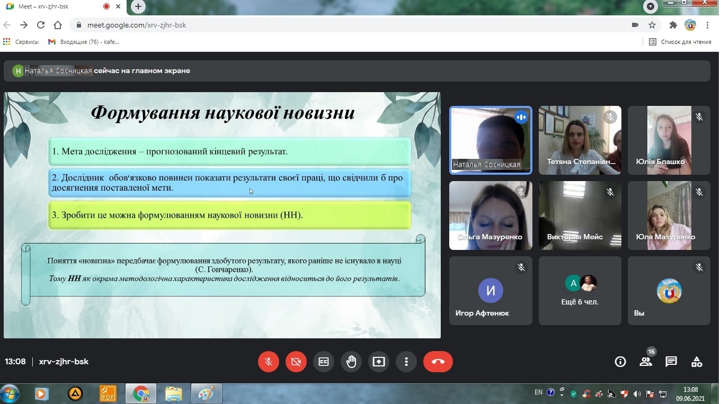
Task: Open the 'Сервисы' apps shortcut
Action: point(21,42)
